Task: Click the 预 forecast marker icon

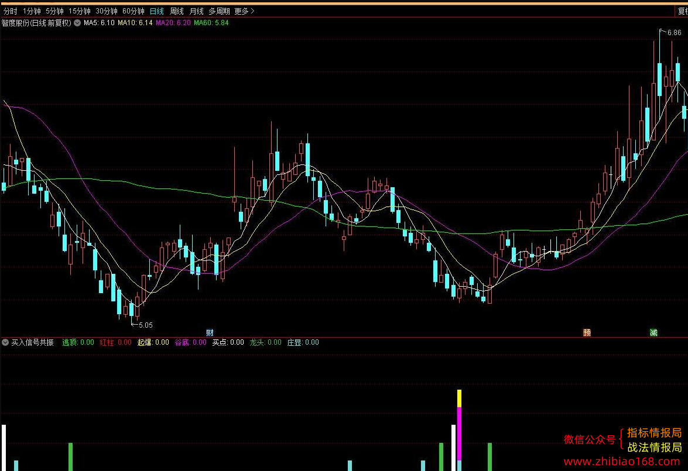Action: 587,332
